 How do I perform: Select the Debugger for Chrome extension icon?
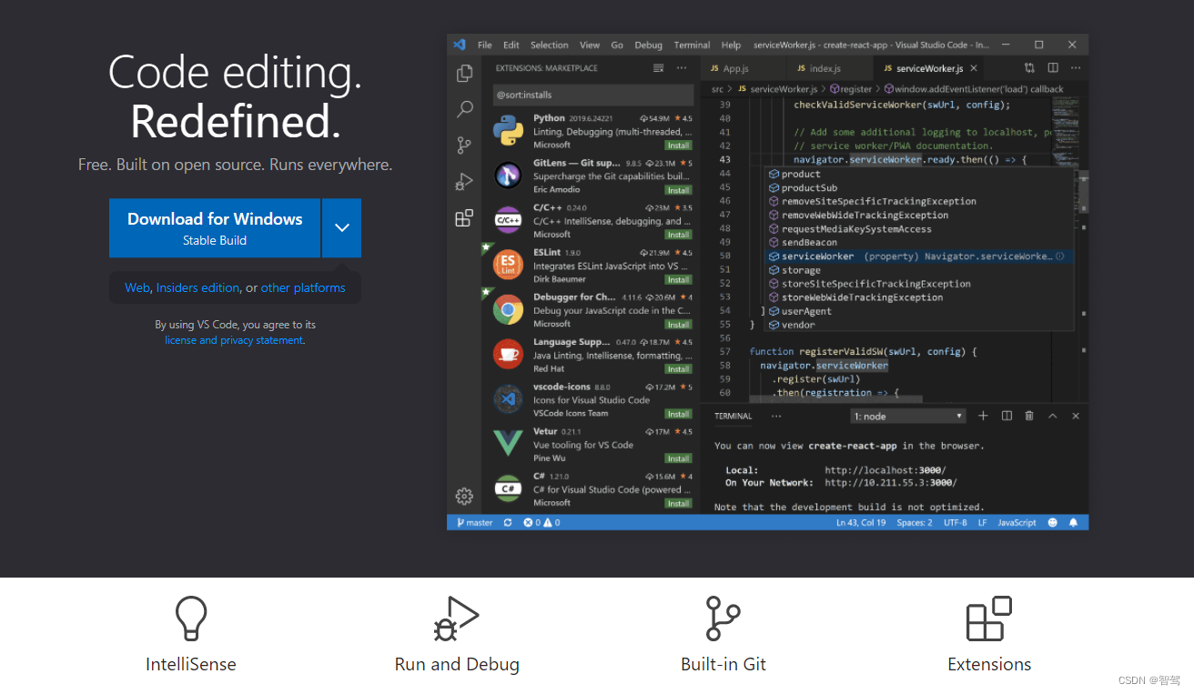pos(508,310)
